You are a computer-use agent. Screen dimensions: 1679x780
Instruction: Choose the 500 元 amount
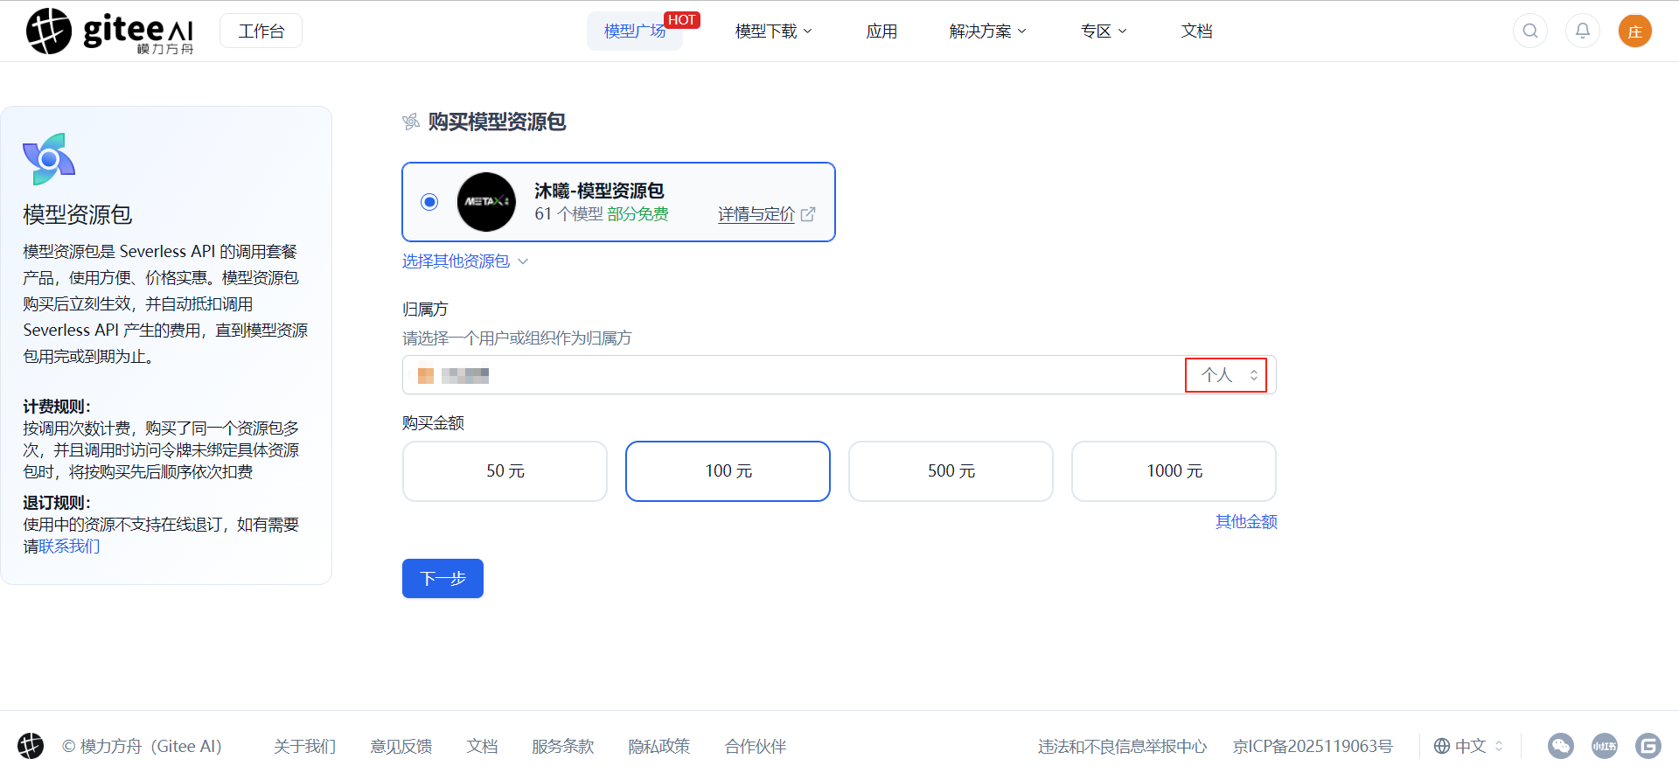pos(951,471)
